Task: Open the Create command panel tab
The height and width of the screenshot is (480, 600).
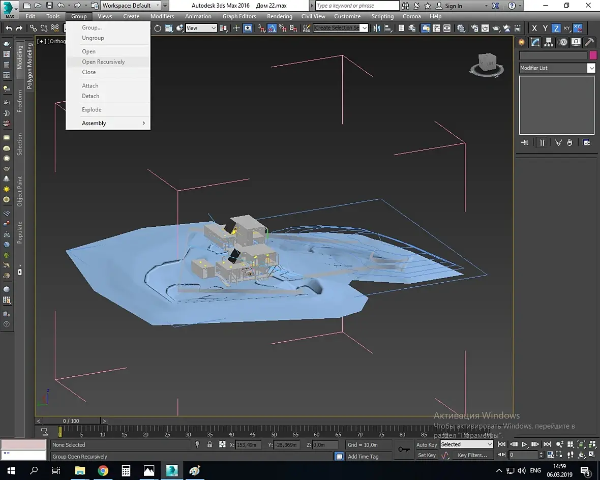Action: (521, 42)
